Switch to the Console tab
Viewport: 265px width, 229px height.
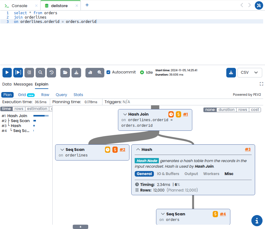(x=20, y=6)
